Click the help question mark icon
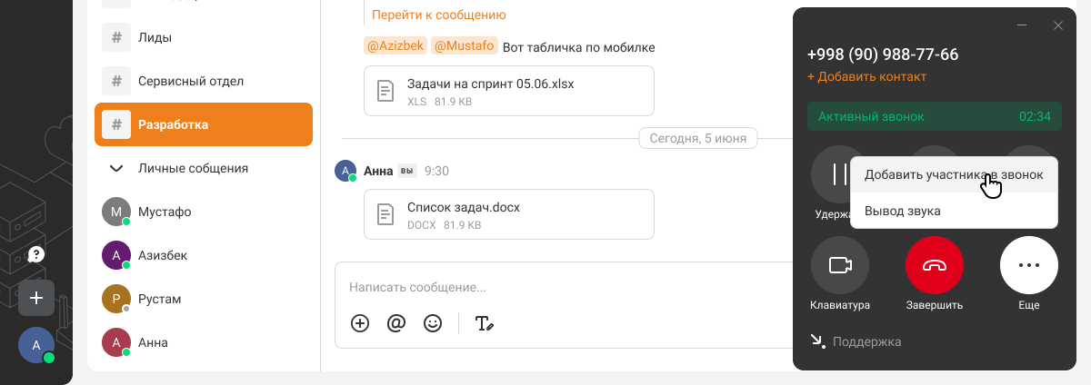This screenshot has height=385, width=1091. tap(36, 254)
